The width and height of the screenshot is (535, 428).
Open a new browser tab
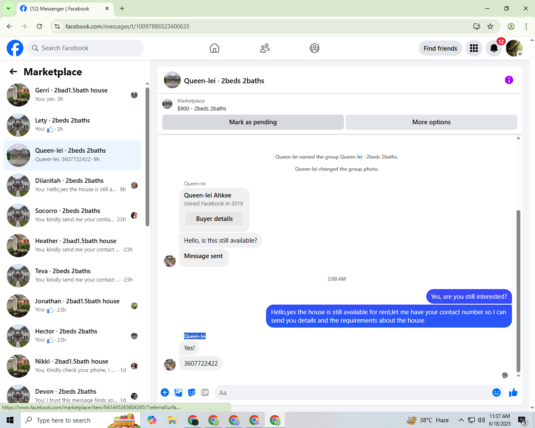pos(122,8)
